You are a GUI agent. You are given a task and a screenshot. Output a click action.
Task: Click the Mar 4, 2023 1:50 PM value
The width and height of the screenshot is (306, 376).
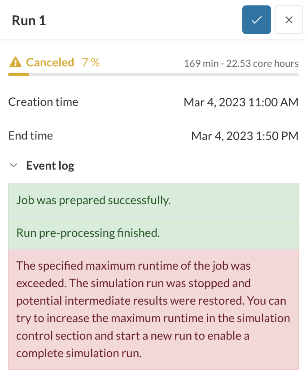tap(245, 136)
